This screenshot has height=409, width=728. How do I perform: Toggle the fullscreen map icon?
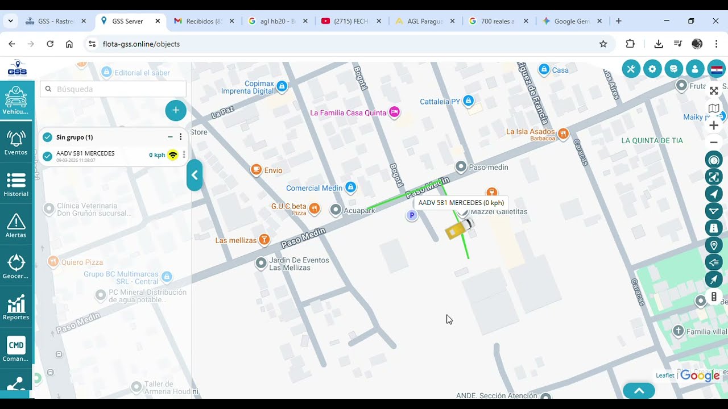click(x=714, y=91)
